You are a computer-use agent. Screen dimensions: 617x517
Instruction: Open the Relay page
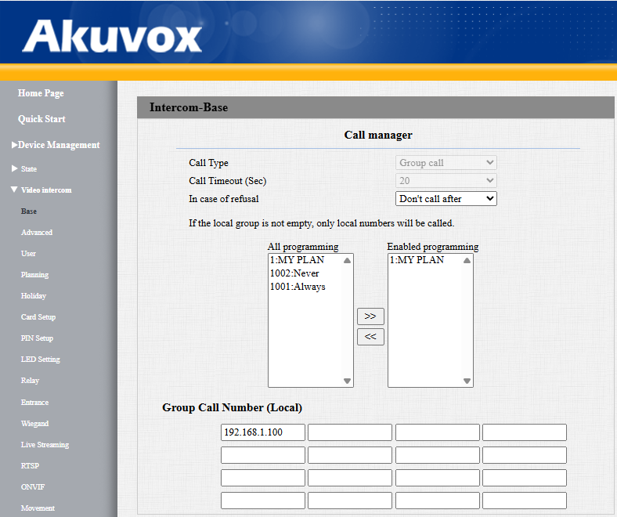click(30, 381)
